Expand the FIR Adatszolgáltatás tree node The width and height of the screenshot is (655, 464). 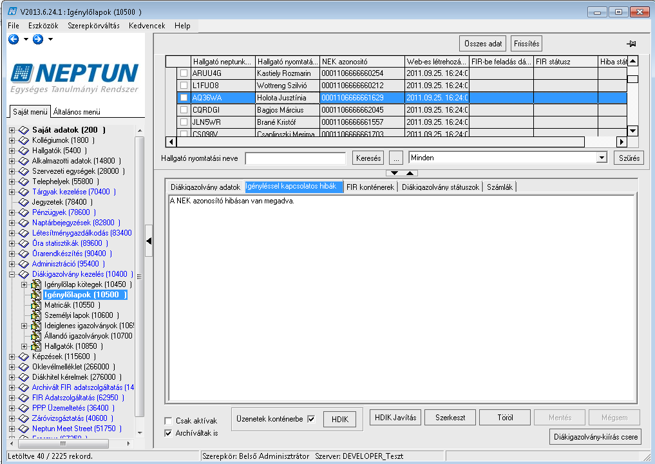coord(12,398)
